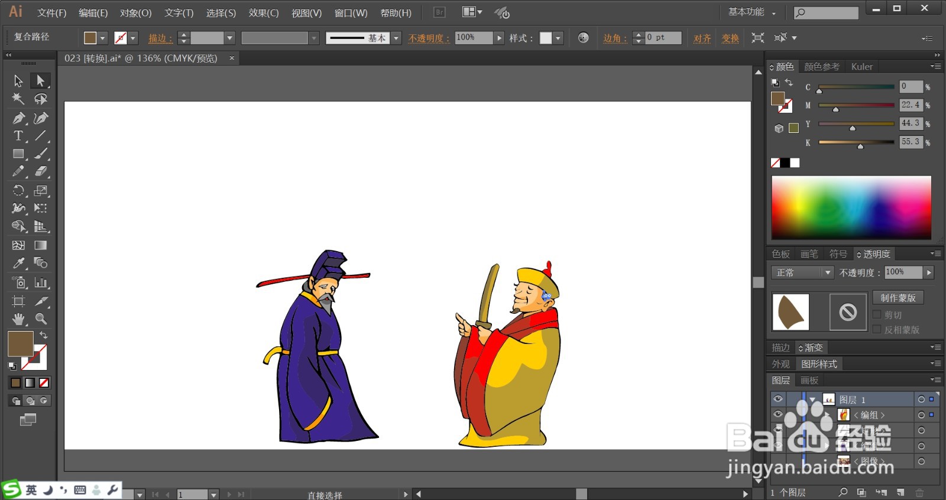Select the Column Graph tool
Image resolution: width=946 pixels, height=500 pixels.
(x=40, y=282)
